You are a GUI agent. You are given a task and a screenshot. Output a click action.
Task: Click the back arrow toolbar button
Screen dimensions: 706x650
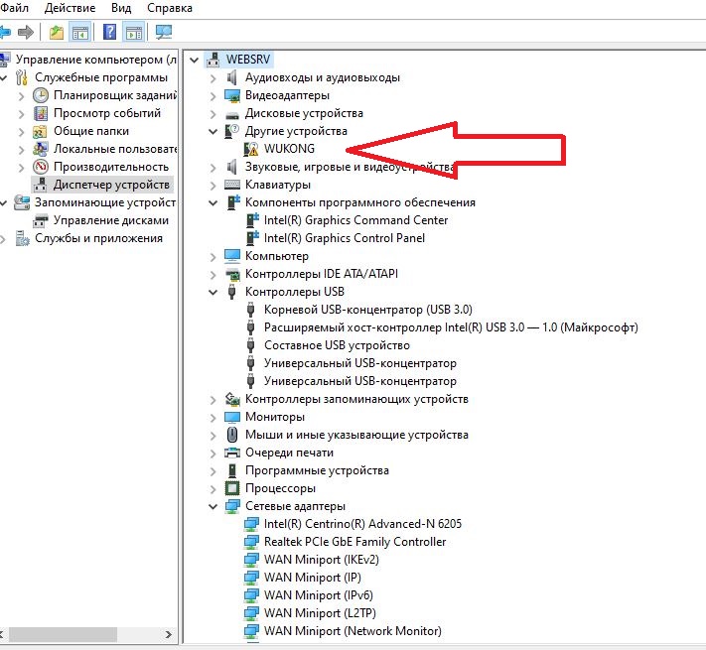pos(5,32)
